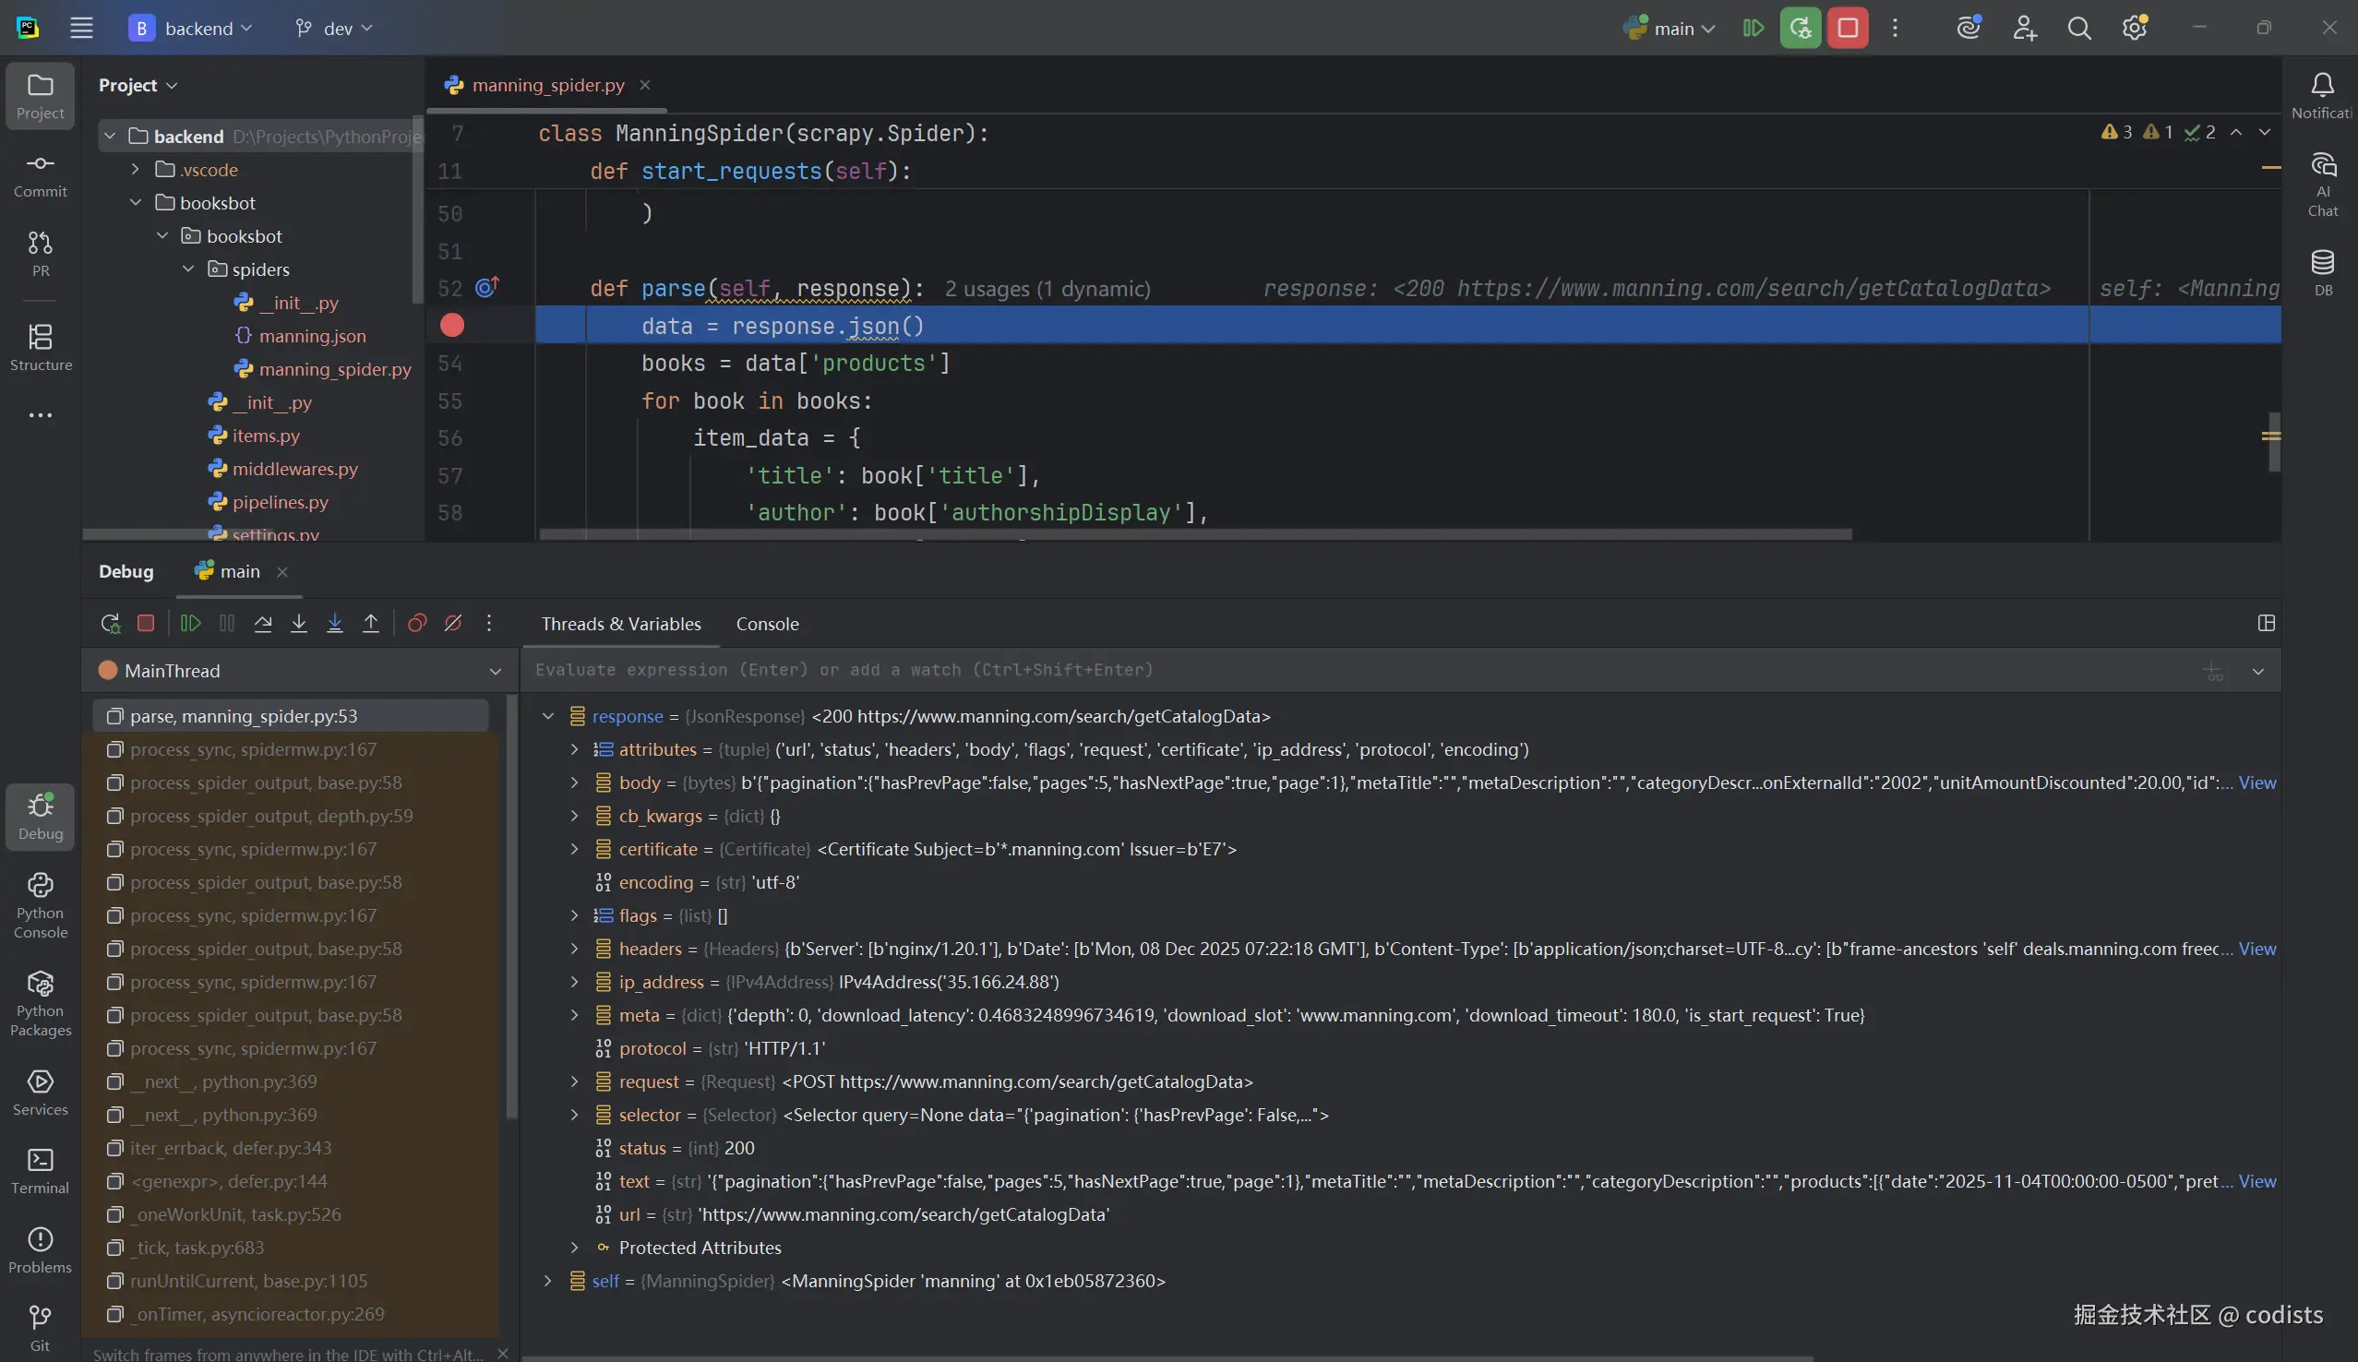The image size is (2358, 1362).
Task: Click the Step Out debug icon
Action: [370, 623]
